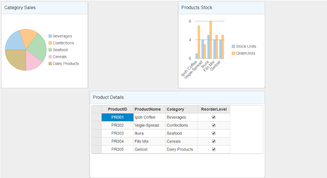Click the ReorderLevel column header
Screen dimensions: 327x178
click(x=214, y=109)
